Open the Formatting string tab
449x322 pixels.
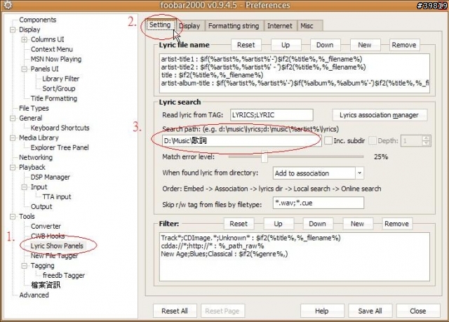coord(234,26)
